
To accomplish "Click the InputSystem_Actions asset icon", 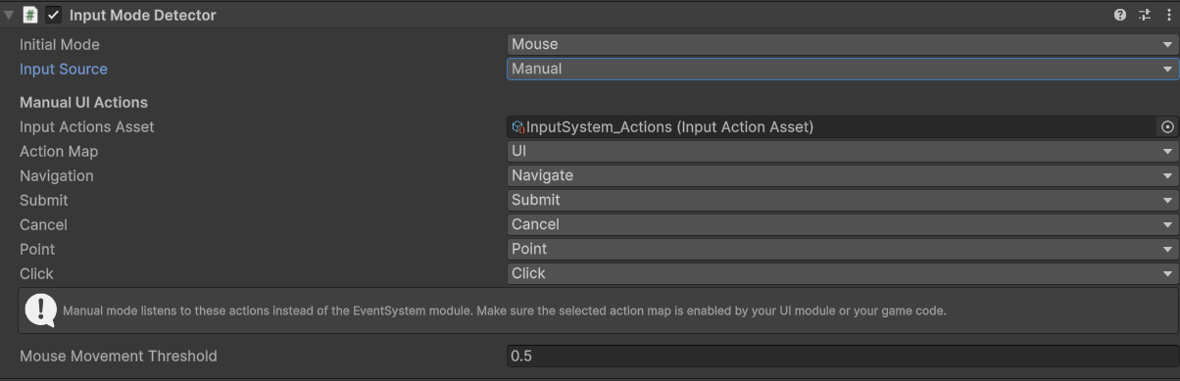I will [x=518, y=127].
